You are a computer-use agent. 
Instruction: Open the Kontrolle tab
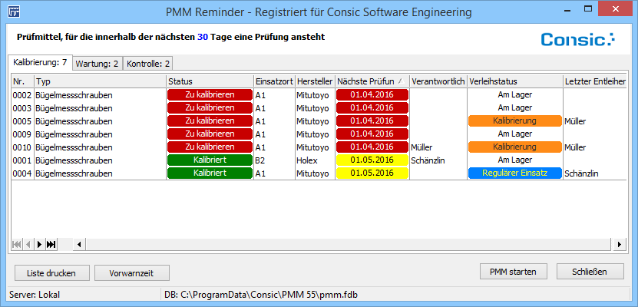pyautogui.click(x=148, y=63)
